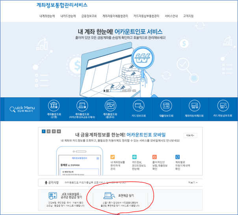Switch to mobile banner page 1
This screenshot has width=238, height=215.
[44, 131]
